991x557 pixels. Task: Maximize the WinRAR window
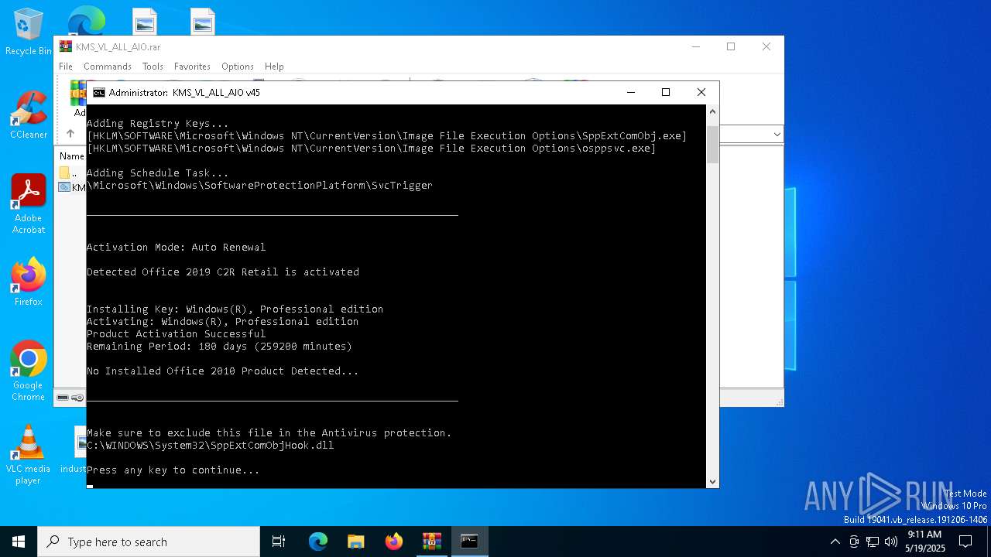730,46
